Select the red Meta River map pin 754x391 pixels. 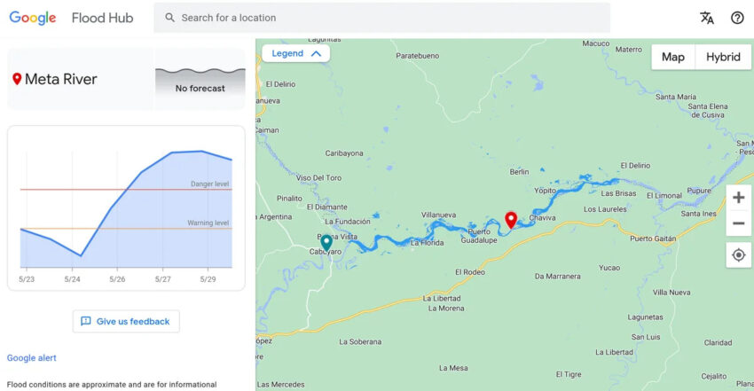click(x=511, y=220)
